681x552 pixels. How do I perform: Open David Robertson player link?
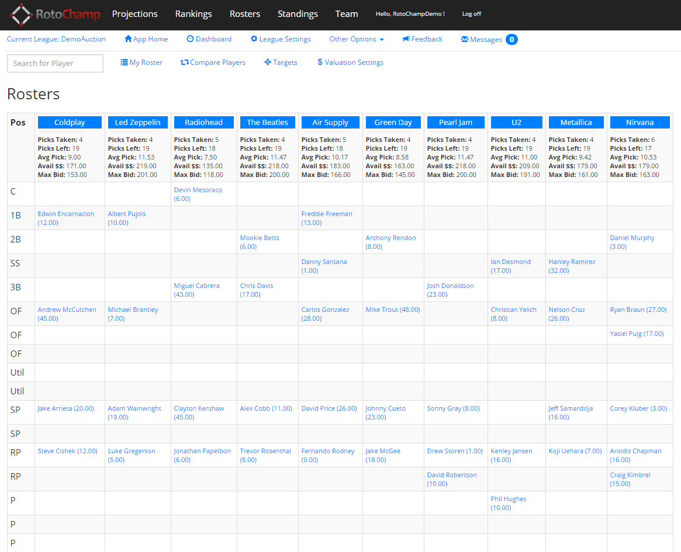pos(452,479)
